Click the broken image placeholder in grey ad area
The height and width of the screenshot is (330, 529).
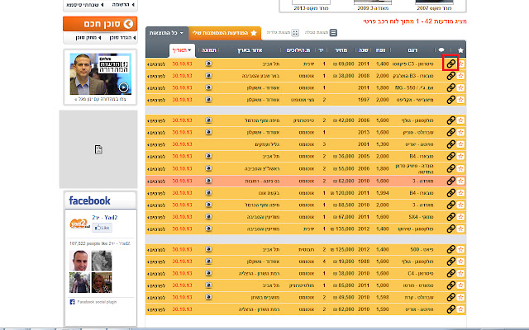[x=98, y=149]
